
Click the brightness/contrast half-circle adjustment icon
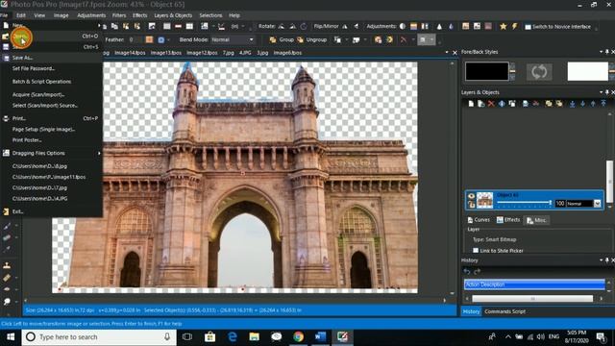point(403,26)
